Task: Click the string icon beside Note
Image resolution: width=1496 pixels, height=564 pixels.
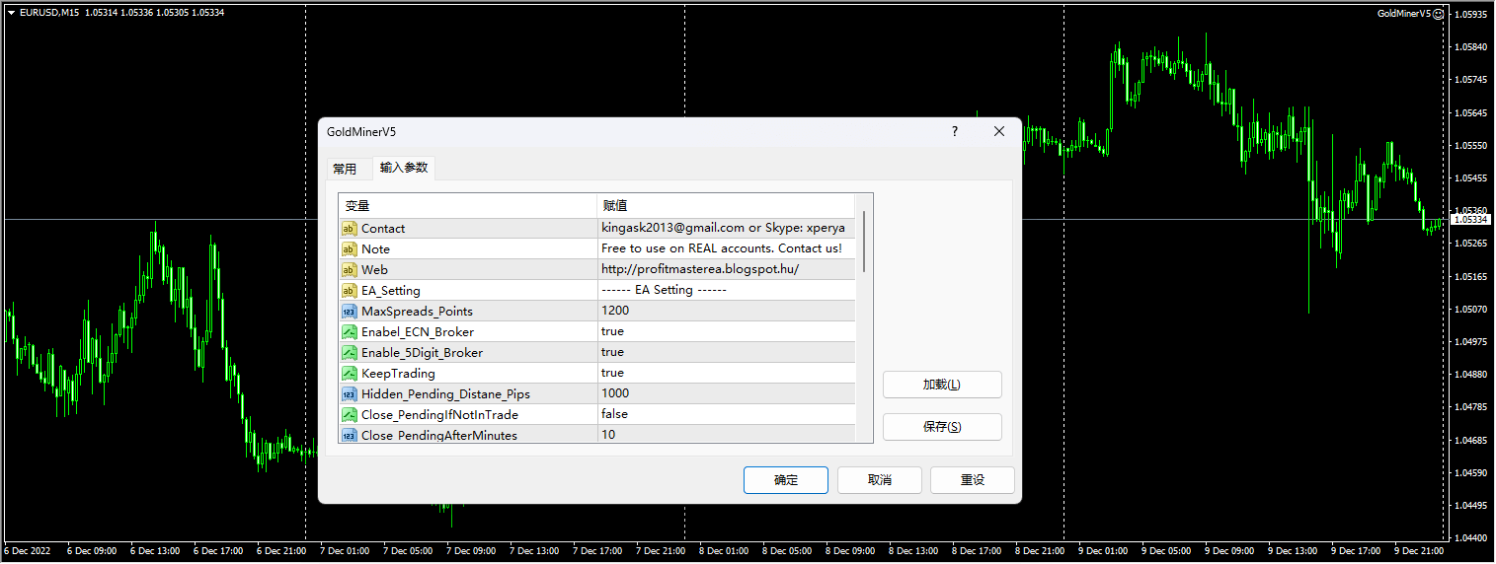Action: coord(349,248)
